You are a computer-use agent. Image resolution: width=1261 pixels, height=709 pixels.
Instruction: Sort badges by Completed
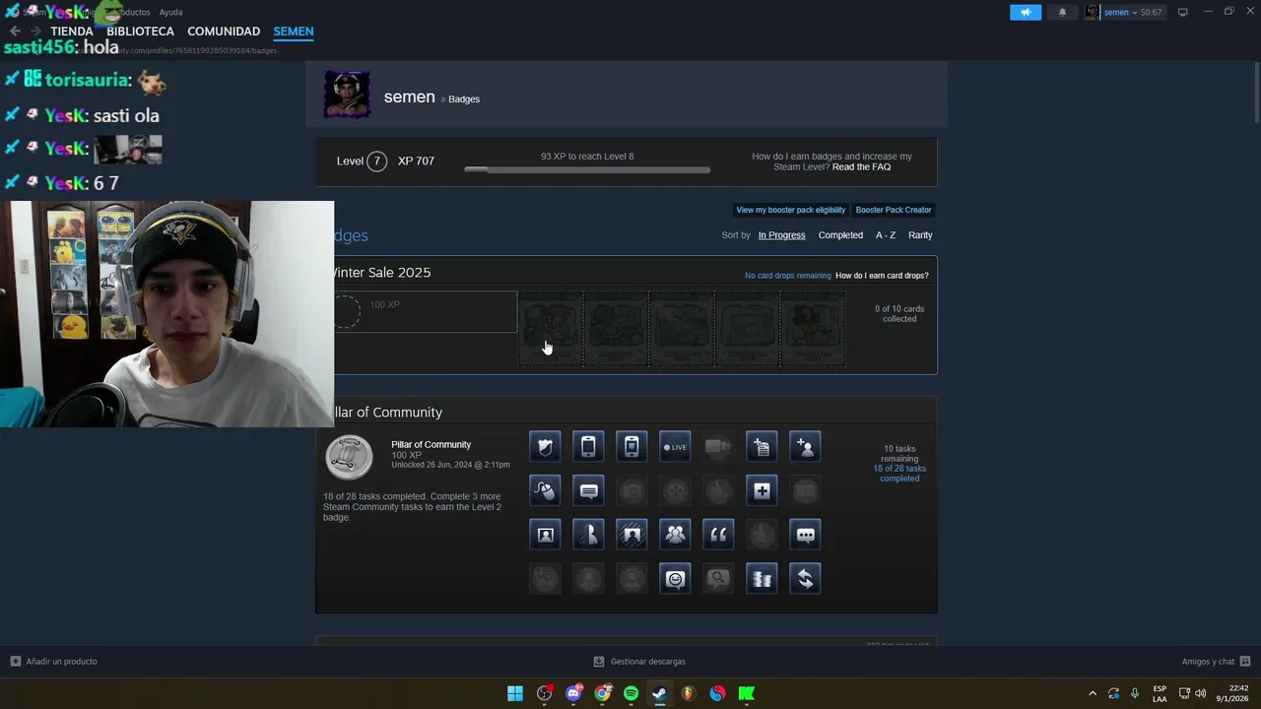tap(840, 235)
